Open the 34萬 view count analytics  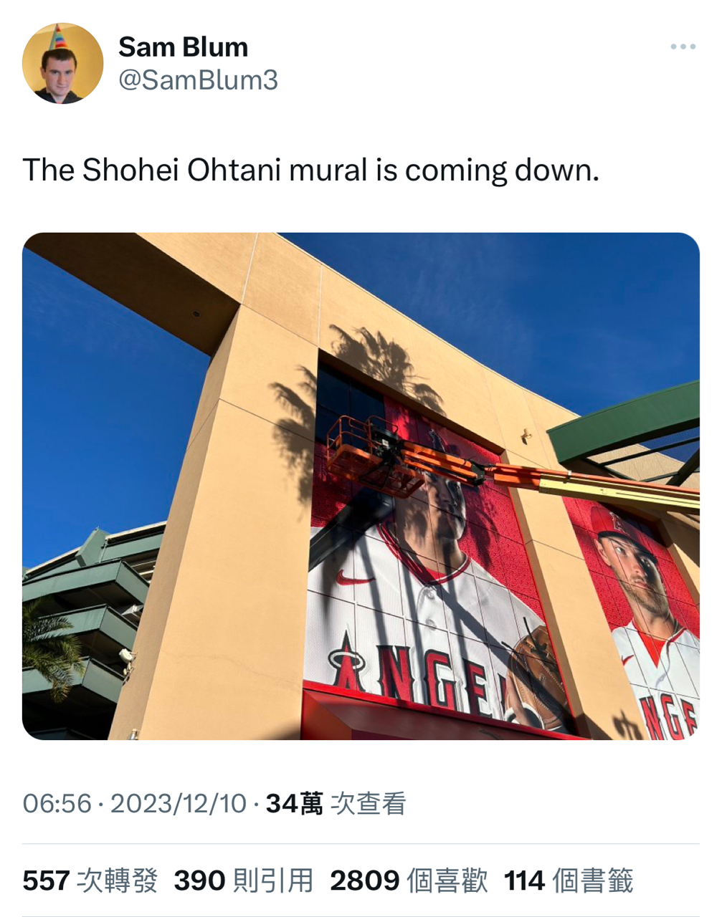point(336,804)
